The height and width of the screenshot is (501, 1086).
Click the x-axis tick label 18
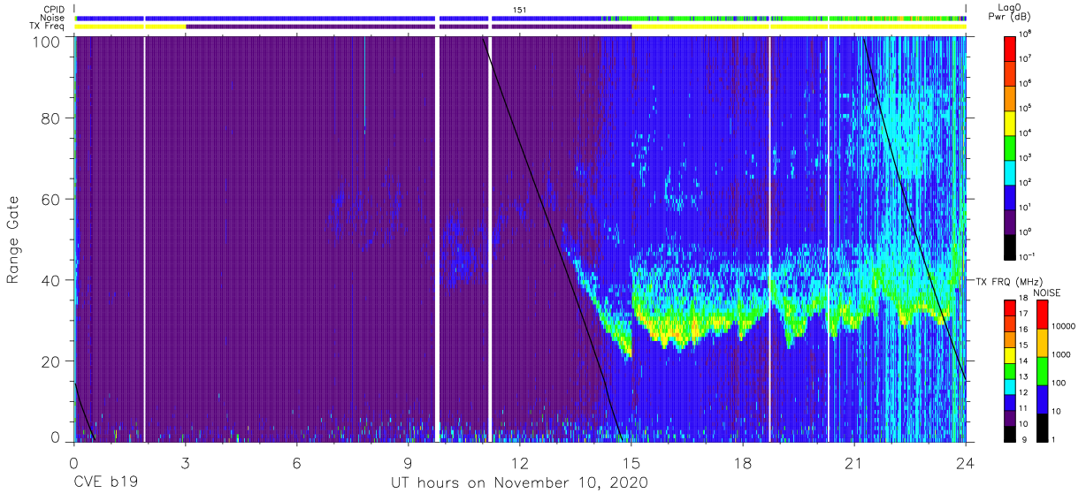pos(743,464)
